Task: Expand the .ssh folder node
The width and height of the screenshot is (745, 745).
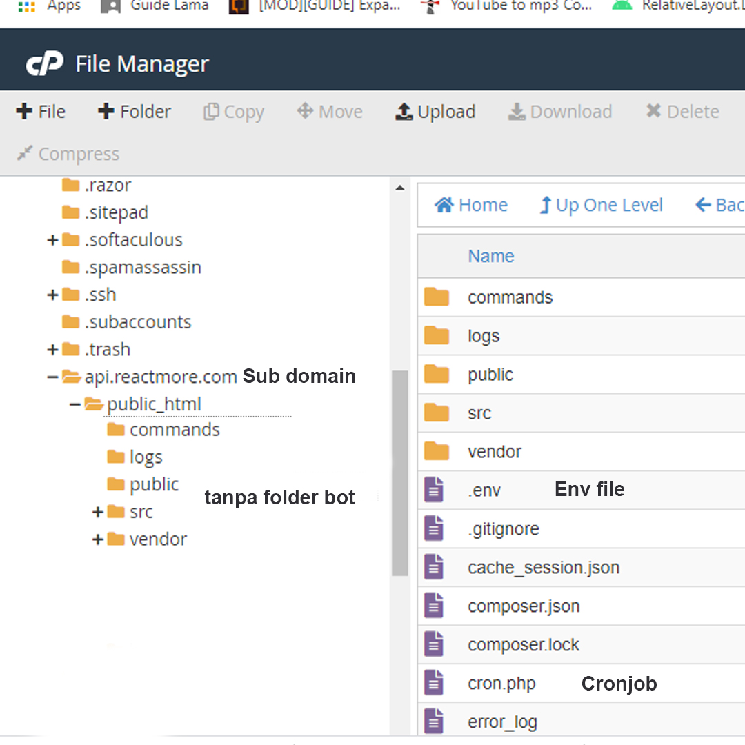Action: (x=52, y=295)
